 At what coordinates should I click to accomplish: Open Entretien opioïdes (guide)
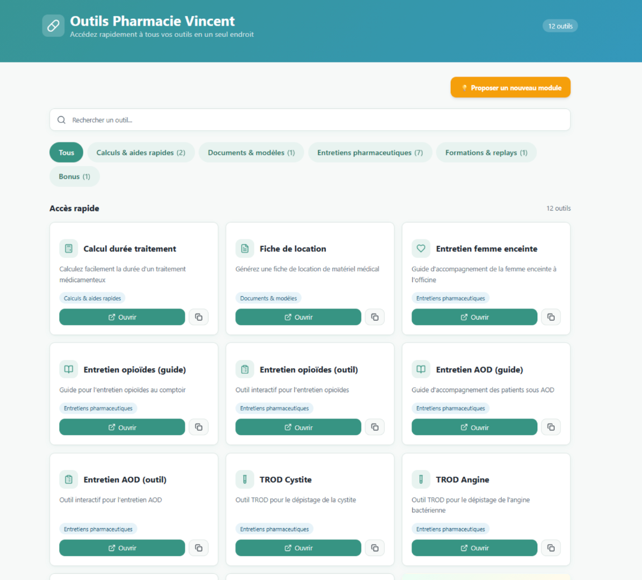tap(122, 427)
